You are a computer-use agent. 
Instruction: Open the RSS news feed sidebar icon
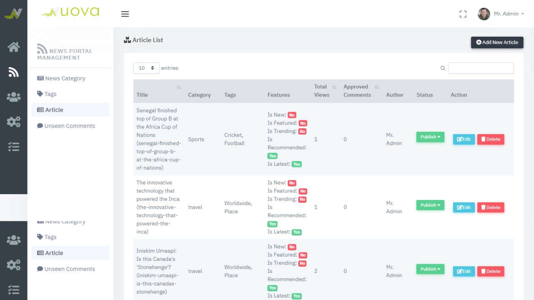13,72
